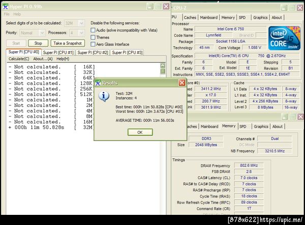The height and width of the screenshot is (225, 305).
Task: Open SPD tab in upper CPU-Z window
Action: [242, 17]
